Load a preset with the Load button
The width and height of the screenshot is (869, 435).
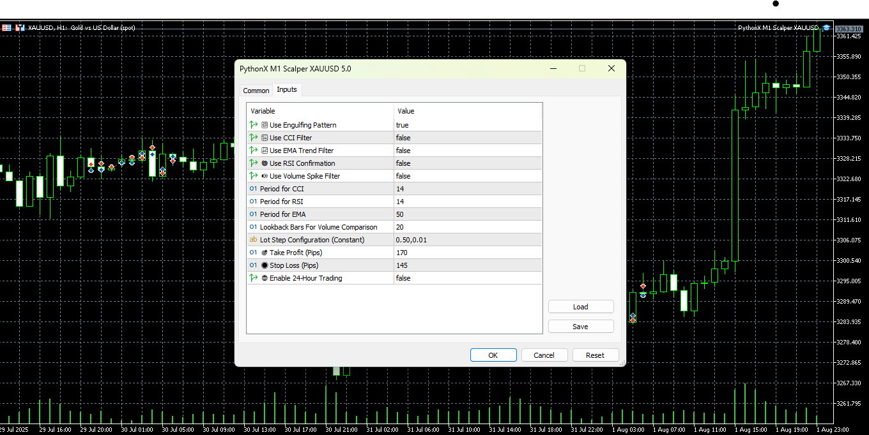581,307
